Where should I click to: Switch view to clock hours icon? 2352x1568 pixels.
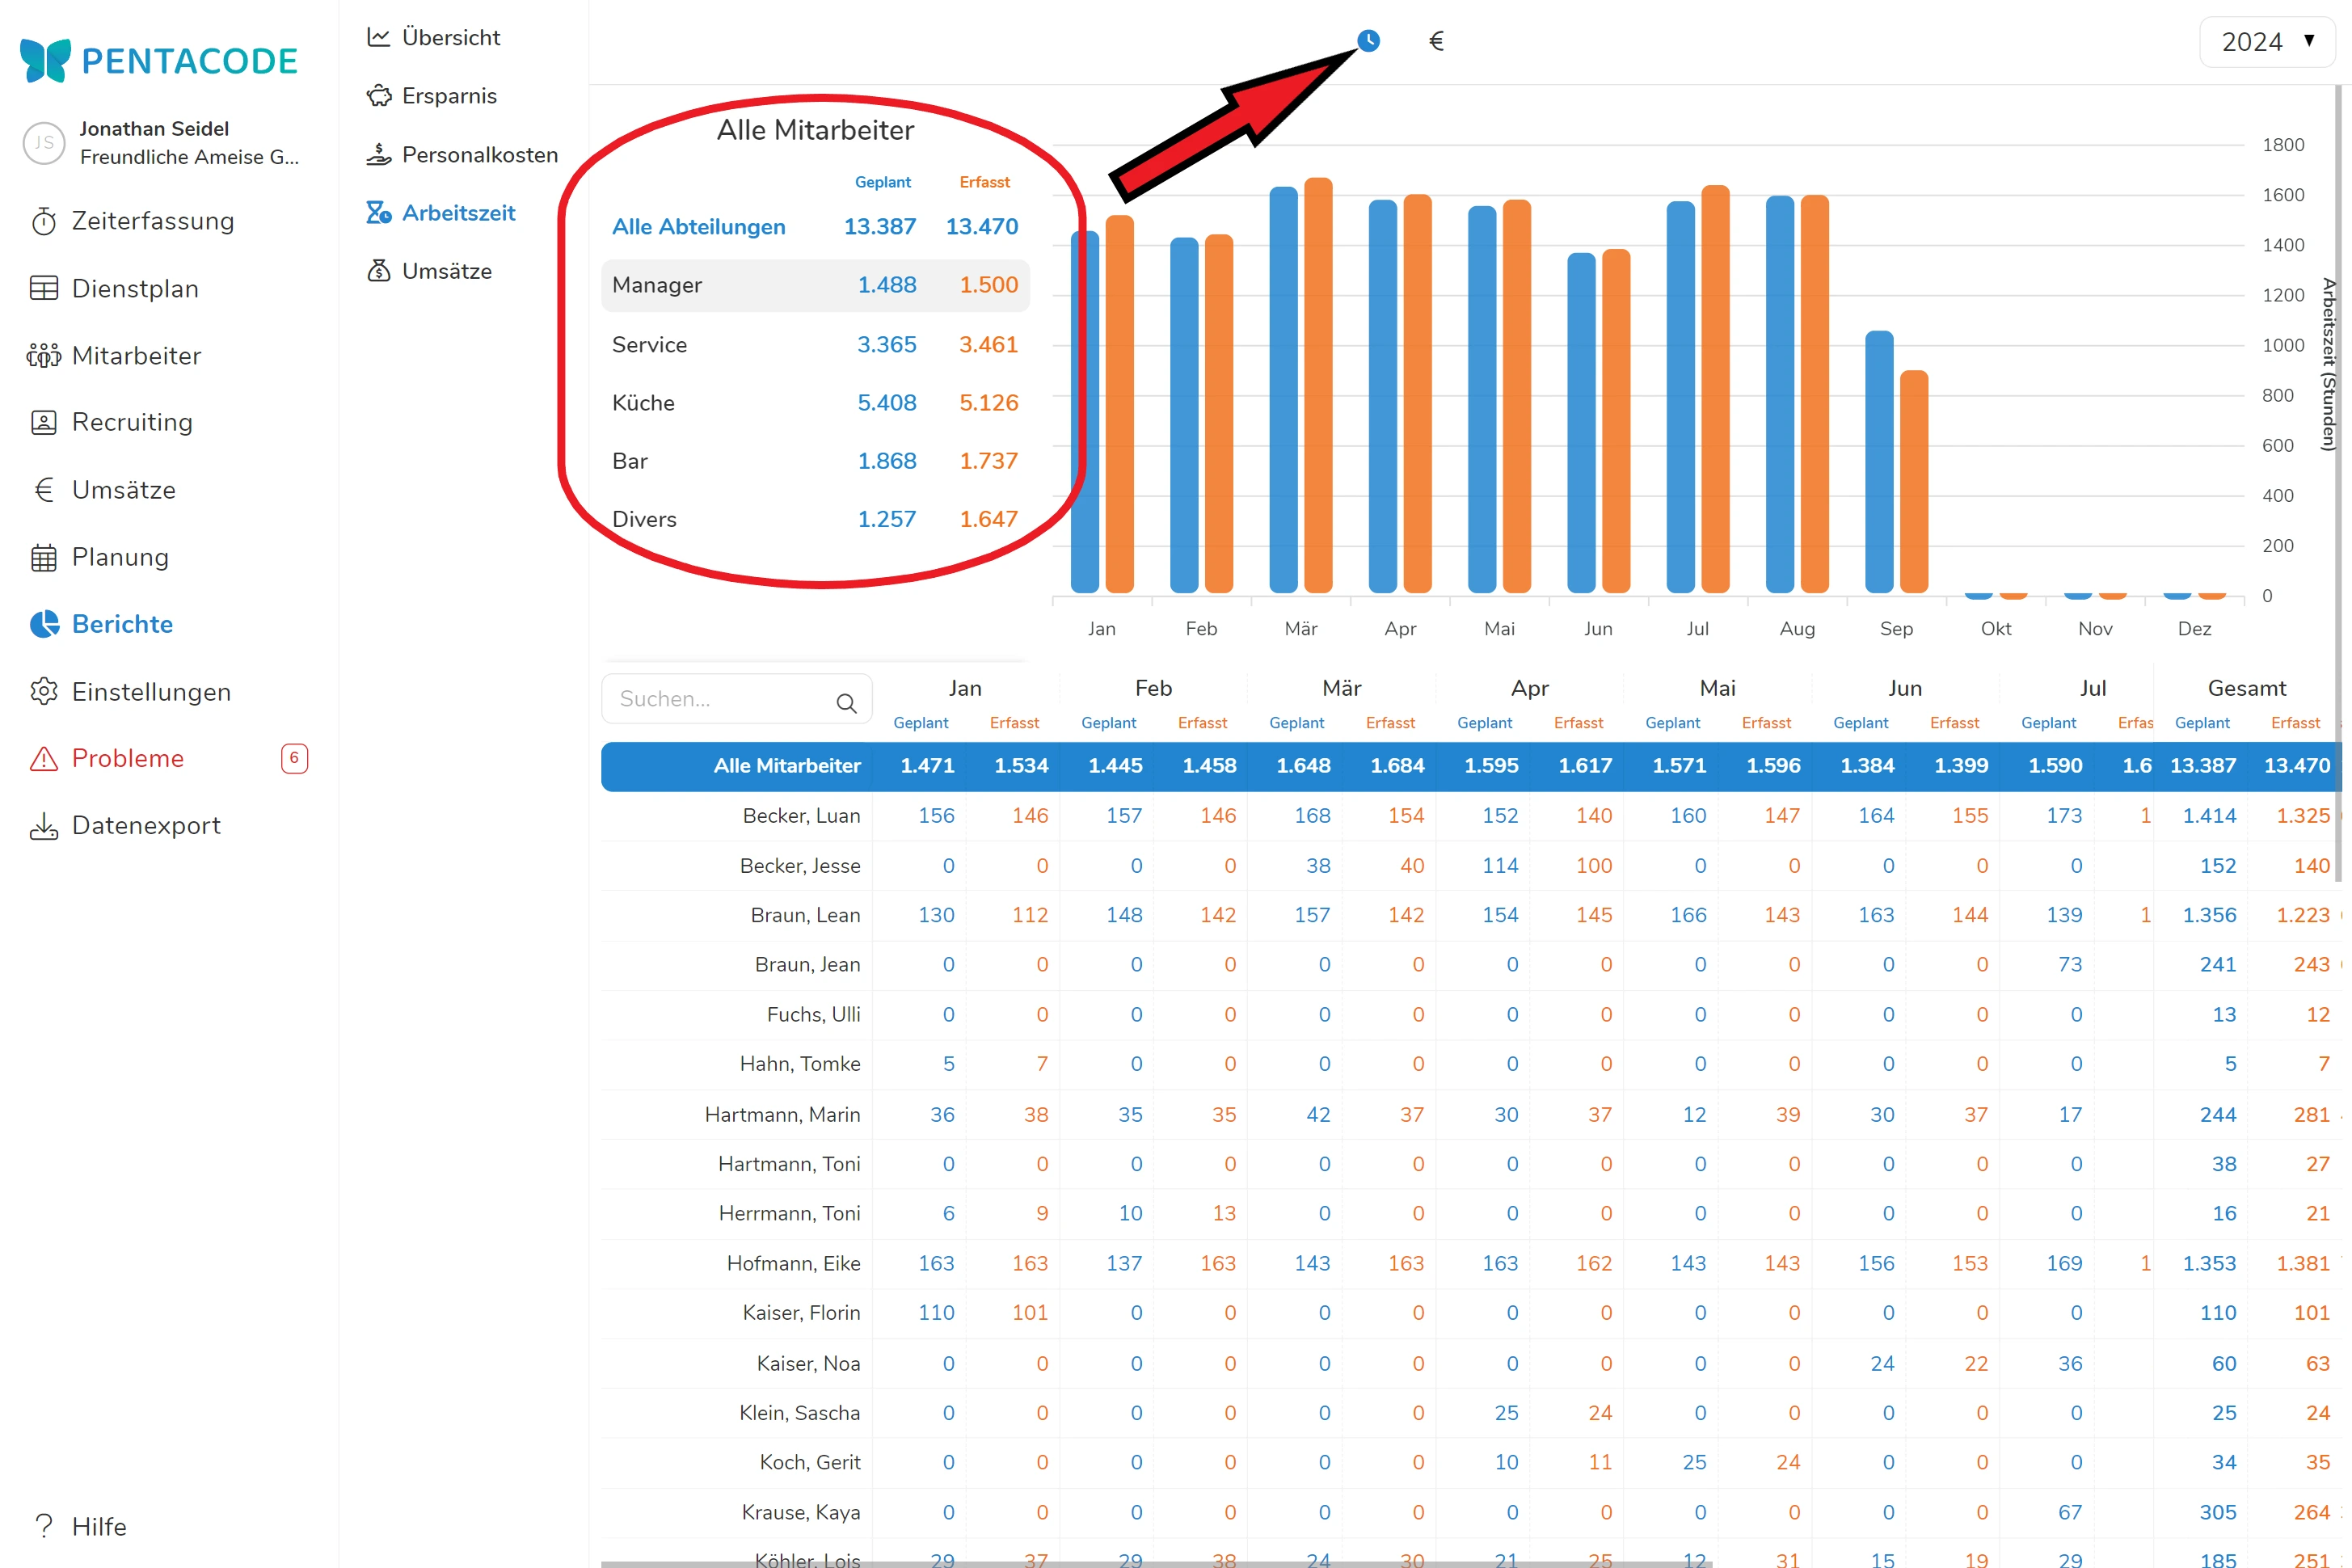[x=1368, y=41]
